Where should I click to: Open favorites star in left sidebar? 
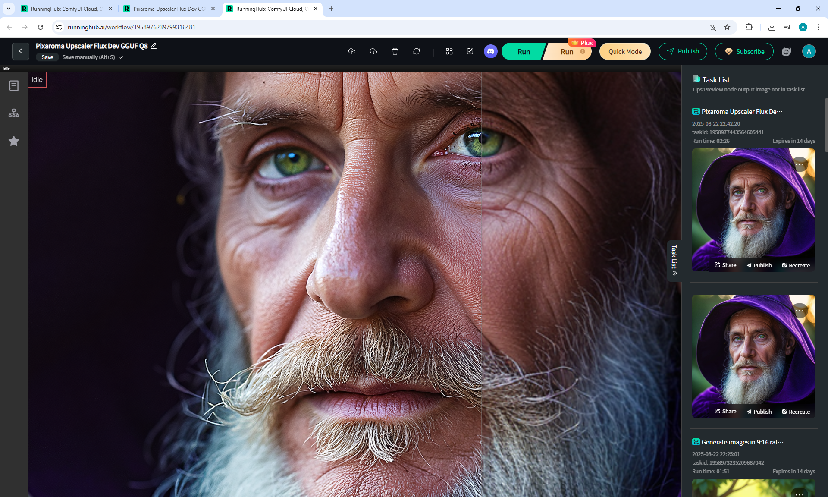[x=14, y=141]
